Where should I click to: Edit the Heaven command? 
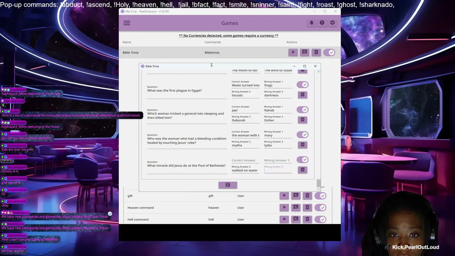click(x=296, y=207)
